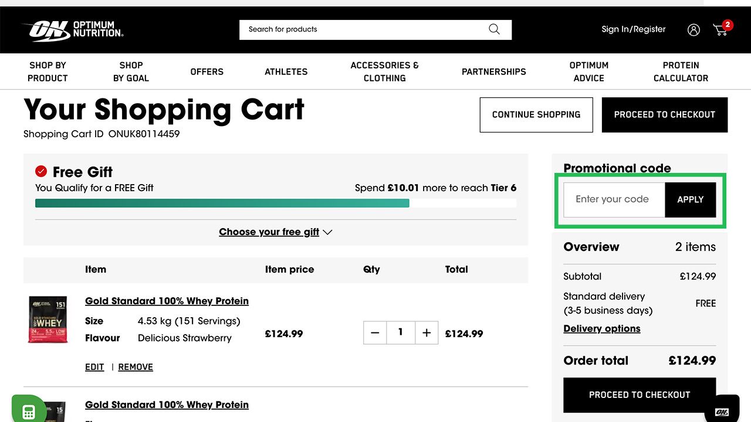The image size is (751, 422).
Task: Focus the Search for products field
Action: pos(364,30)
